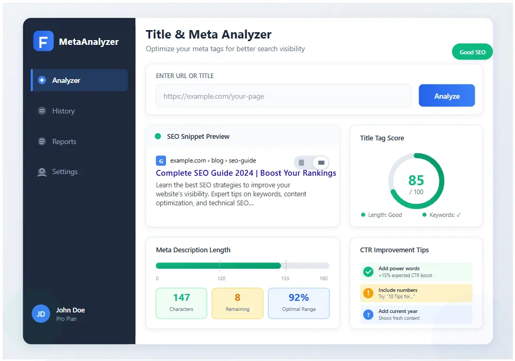Open History via its sidebar icon
Image resolution: width=515 pixels, height=361 pixels.
[42, 111]
